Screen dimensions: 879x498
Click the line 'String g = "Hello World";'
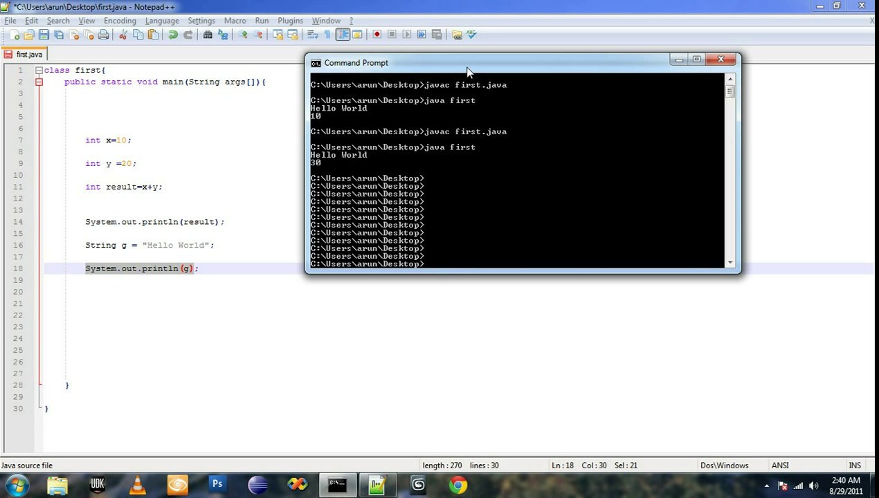tap(149, 245)
